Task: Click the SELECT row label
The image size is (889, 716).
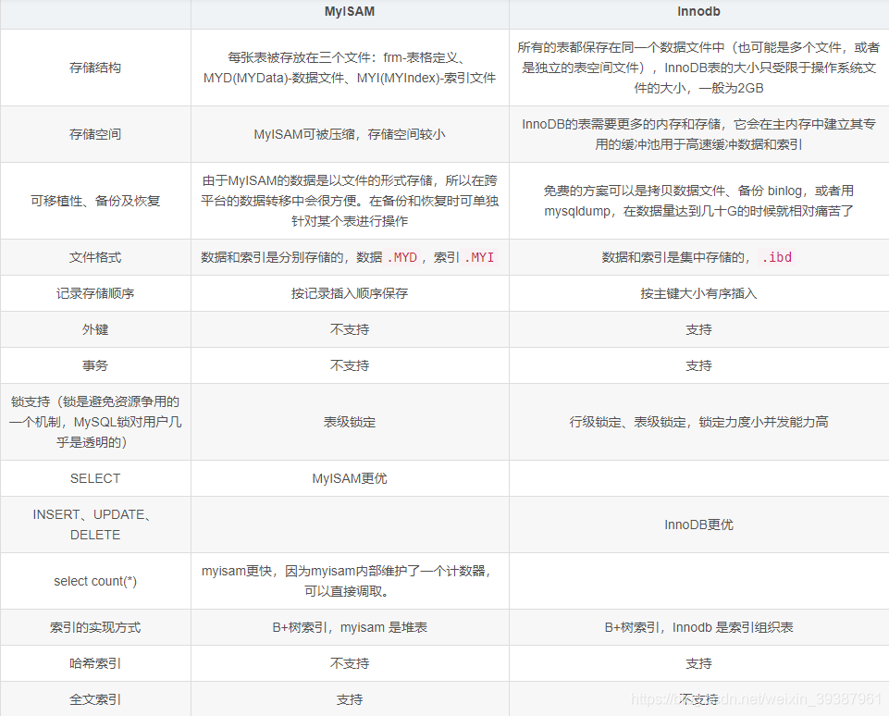Action: [95, 478]
